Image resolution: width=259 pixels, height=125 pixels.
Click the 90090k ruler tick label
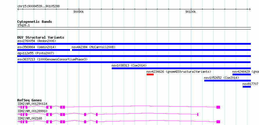click(x=79, y=12)
